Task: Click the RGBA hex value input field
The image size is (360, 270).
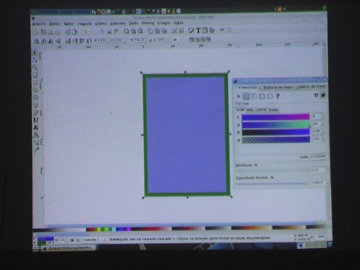Action: point(318,157)
